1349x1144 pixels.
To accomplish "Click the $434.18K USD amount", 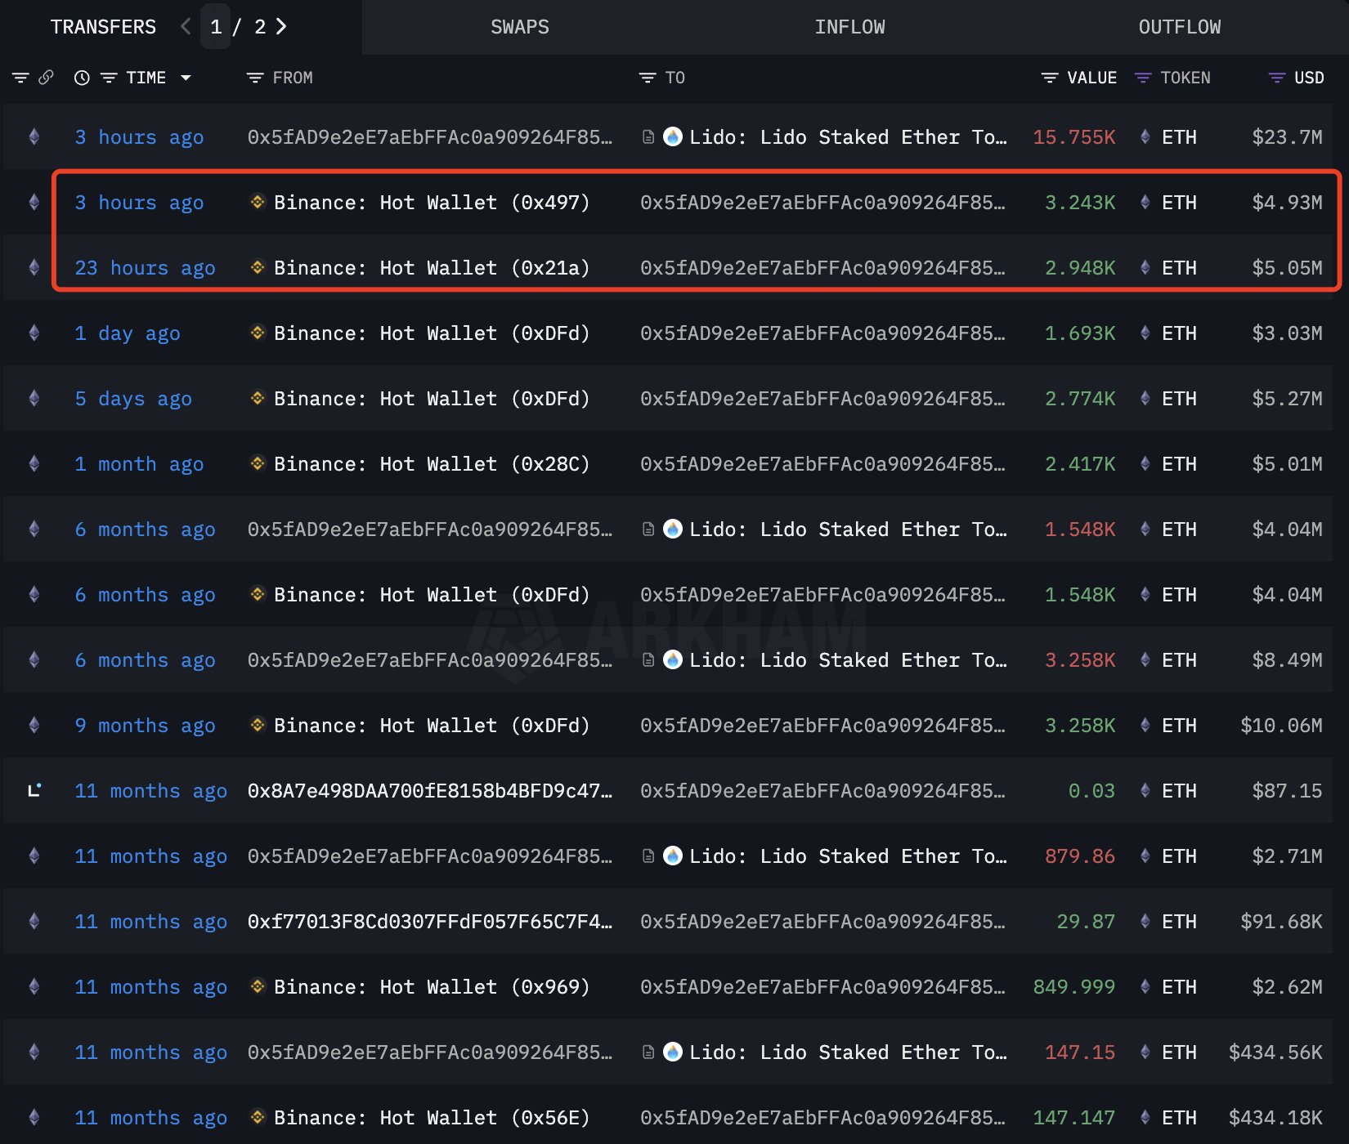I will tap(1275, 1118).
